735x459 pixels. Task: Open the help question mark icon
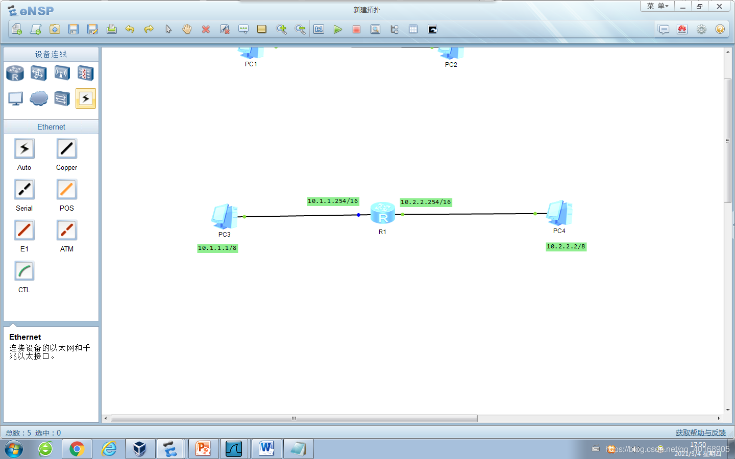(720, 29)
